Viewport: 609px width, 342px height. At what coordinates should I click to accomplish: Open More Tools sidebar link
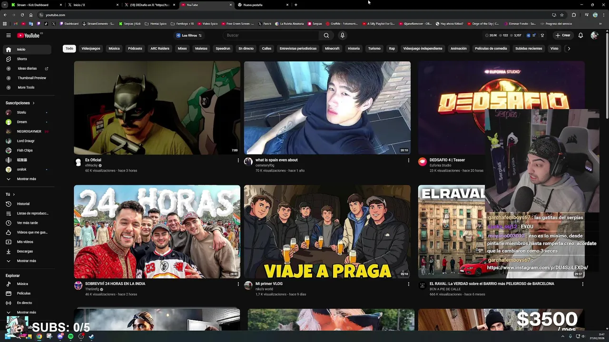coord(27,87)
